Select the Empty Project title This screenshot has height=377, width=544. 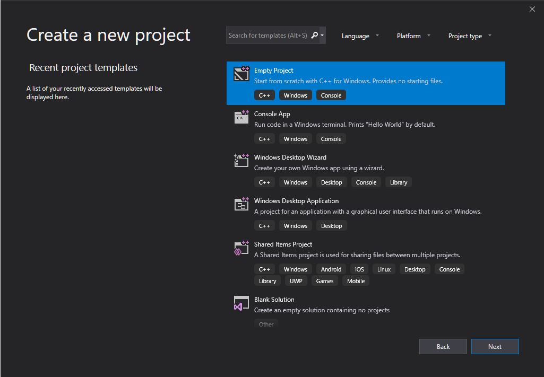click(x=273, y=71)
